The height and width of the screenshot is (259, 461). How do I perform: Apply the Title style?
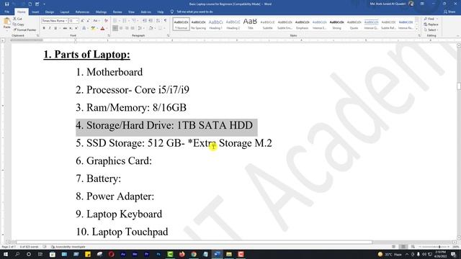coord(250,24)
